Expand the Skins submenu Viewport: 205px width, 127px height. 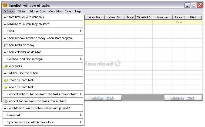coord(43,31)
